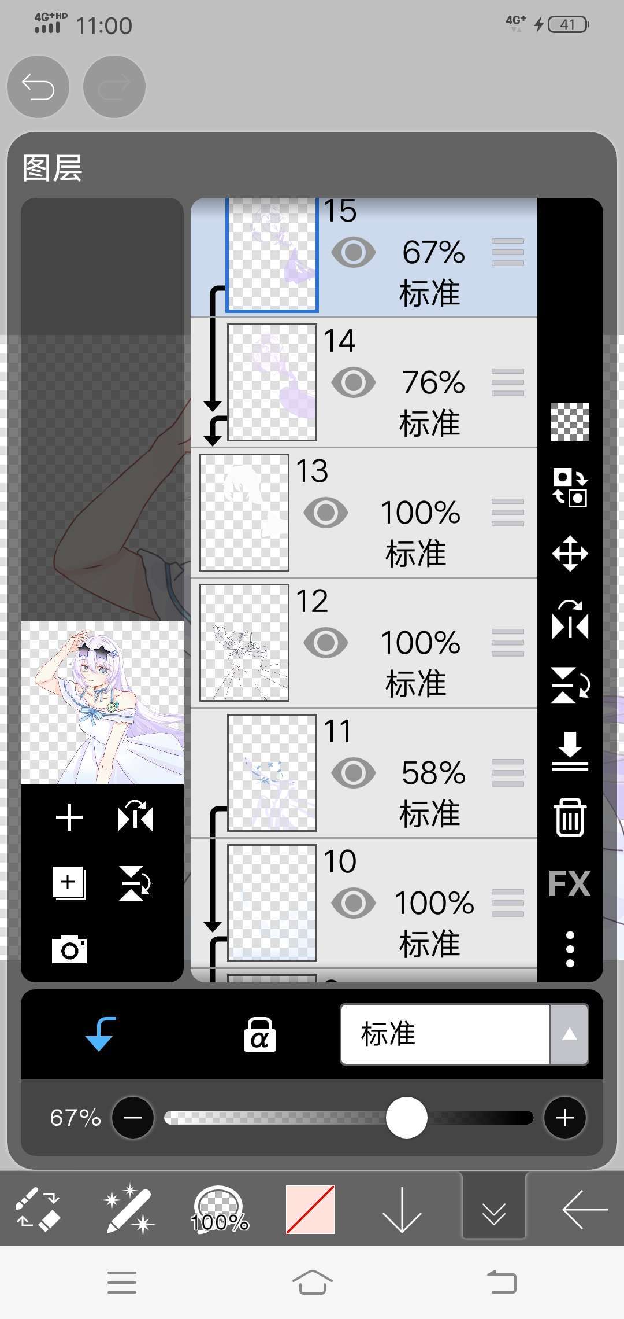
Task: Toggle visibility of layer 13
Action: (326, 513)
